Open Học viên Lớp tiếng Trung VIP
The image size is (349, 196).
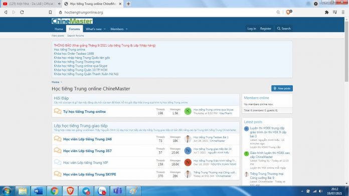(85, 162)
